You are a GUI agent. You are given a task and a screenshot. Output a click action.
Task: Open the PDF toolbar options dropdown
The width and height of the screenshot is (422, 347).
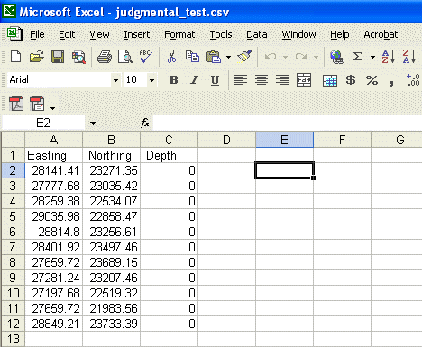pos(52,108)
